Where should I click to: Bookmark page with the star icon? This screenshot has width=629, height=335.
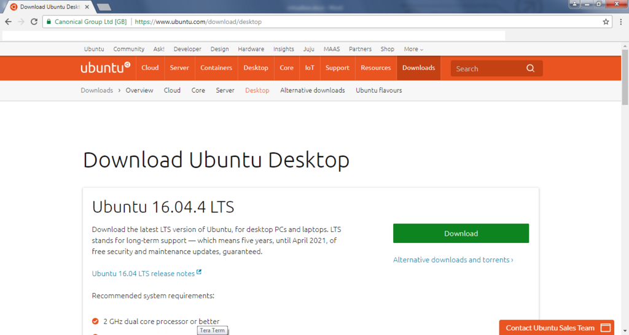pos(606,21)
